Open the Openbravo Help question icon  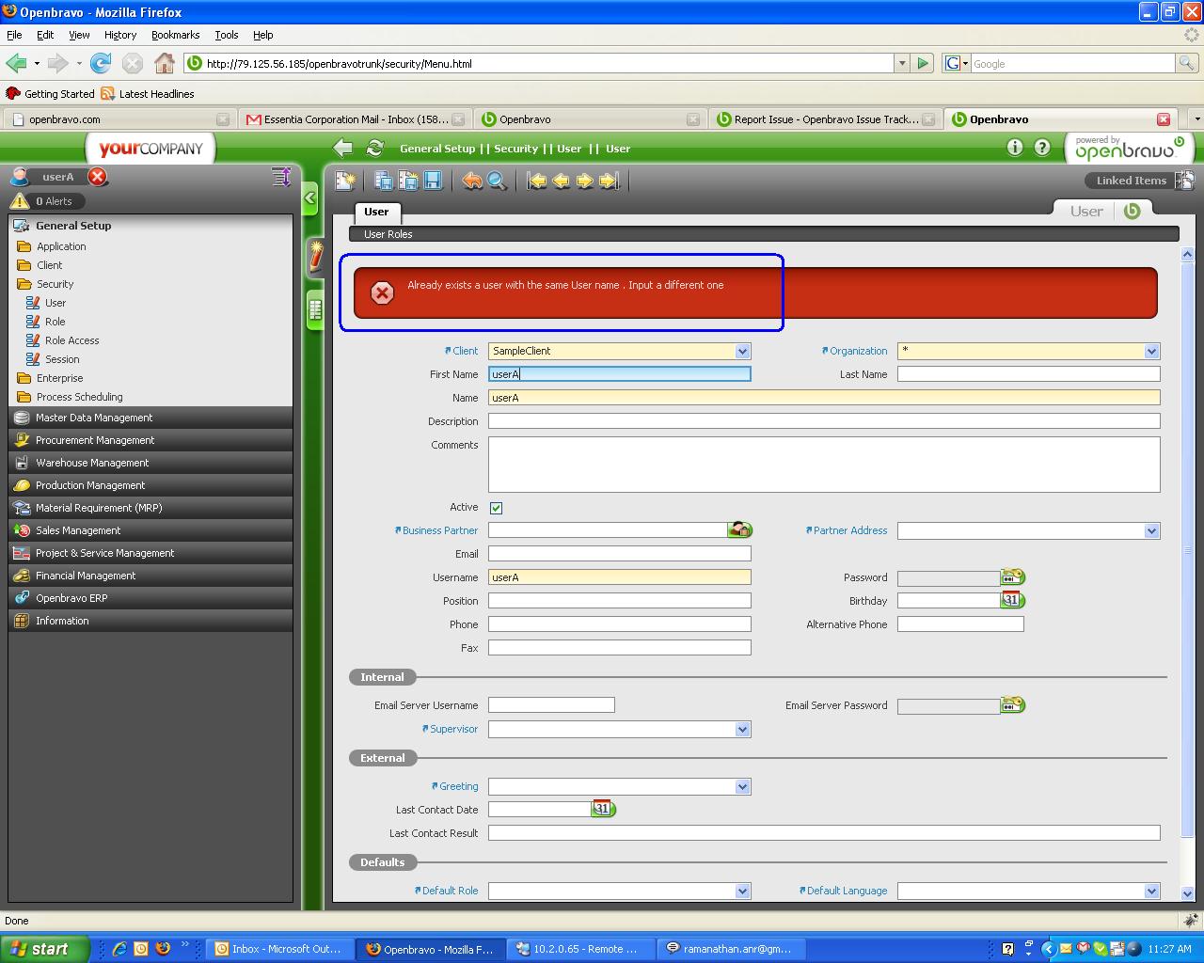click(x=1042, y=148)
